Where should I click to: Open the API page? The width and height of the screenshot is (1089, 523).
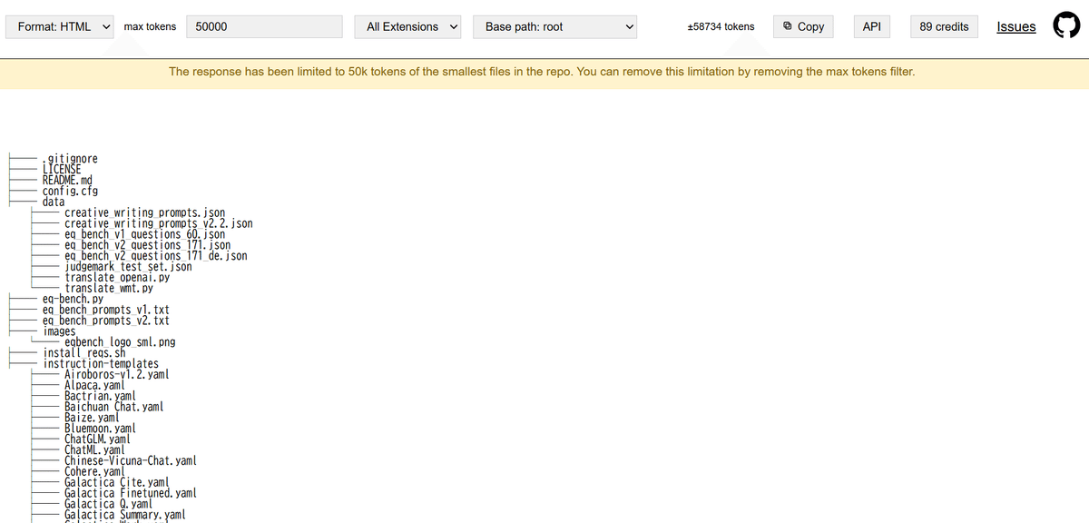tap(872, 26)
